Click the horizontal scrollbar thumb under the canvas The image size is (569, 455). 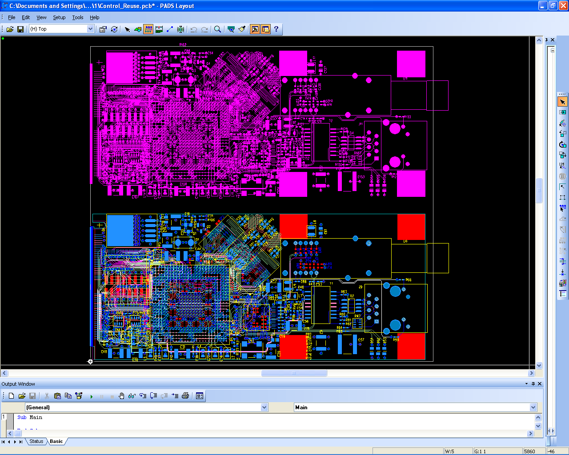click(294, 373)
